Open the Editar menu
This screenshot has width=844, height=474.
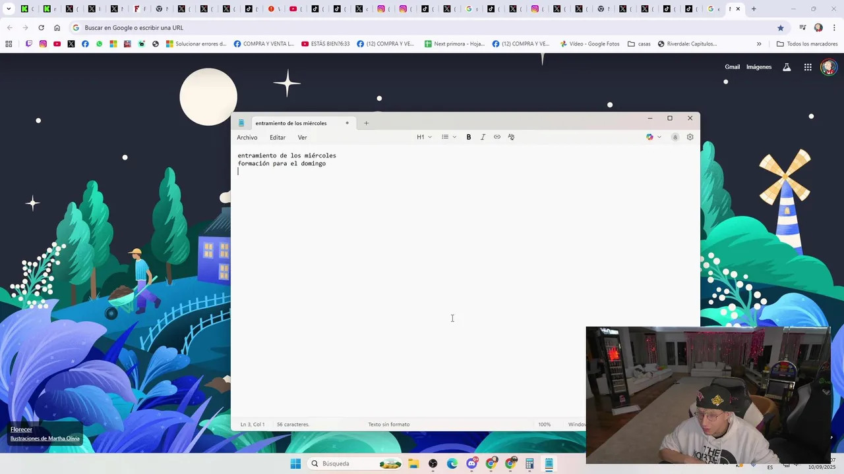278,138
